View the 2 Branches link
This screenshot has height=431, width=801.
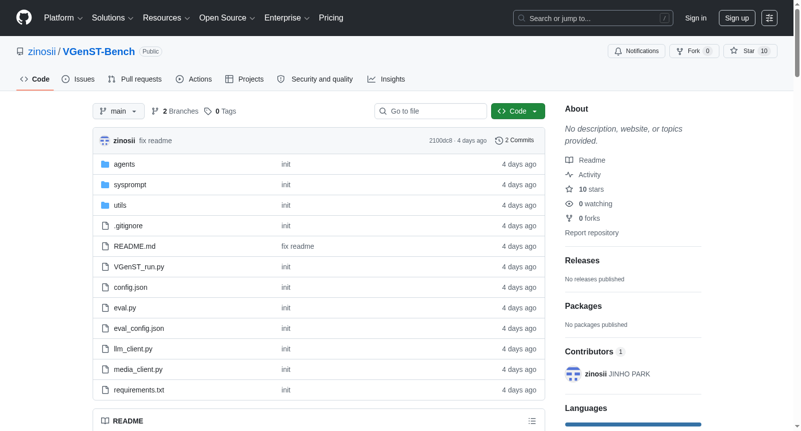point(175,111)
